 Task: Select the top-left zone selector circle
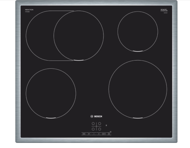93,124
